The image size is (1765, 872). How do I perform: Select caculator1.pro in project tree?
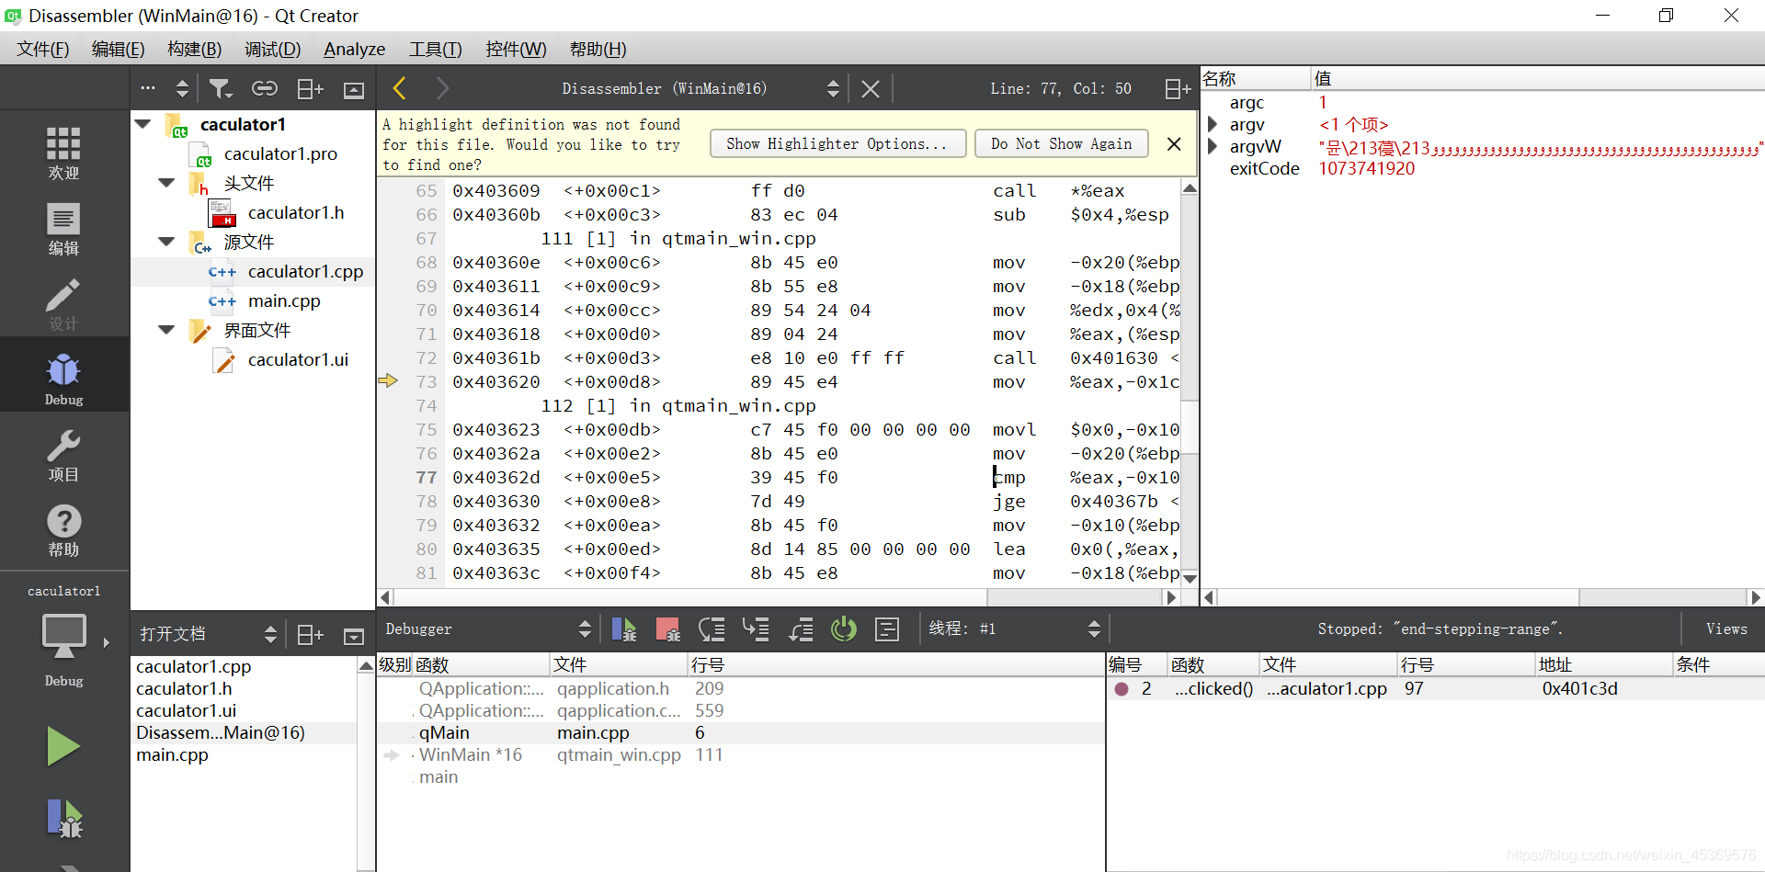click(x=279, y=153)
